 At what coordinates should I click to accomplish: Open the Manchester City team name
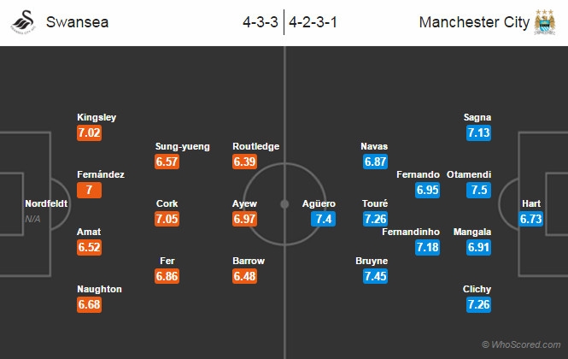tap(473, 22)
